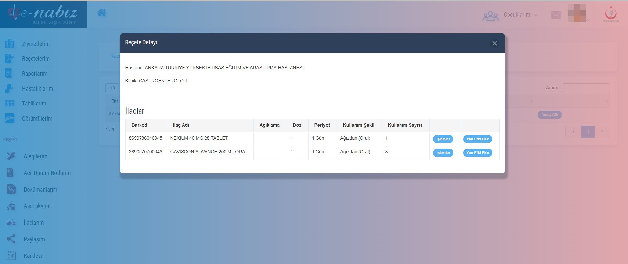The image size is (628, 264).
Task: Click the Arama search field
Action: tap(586, 88)
